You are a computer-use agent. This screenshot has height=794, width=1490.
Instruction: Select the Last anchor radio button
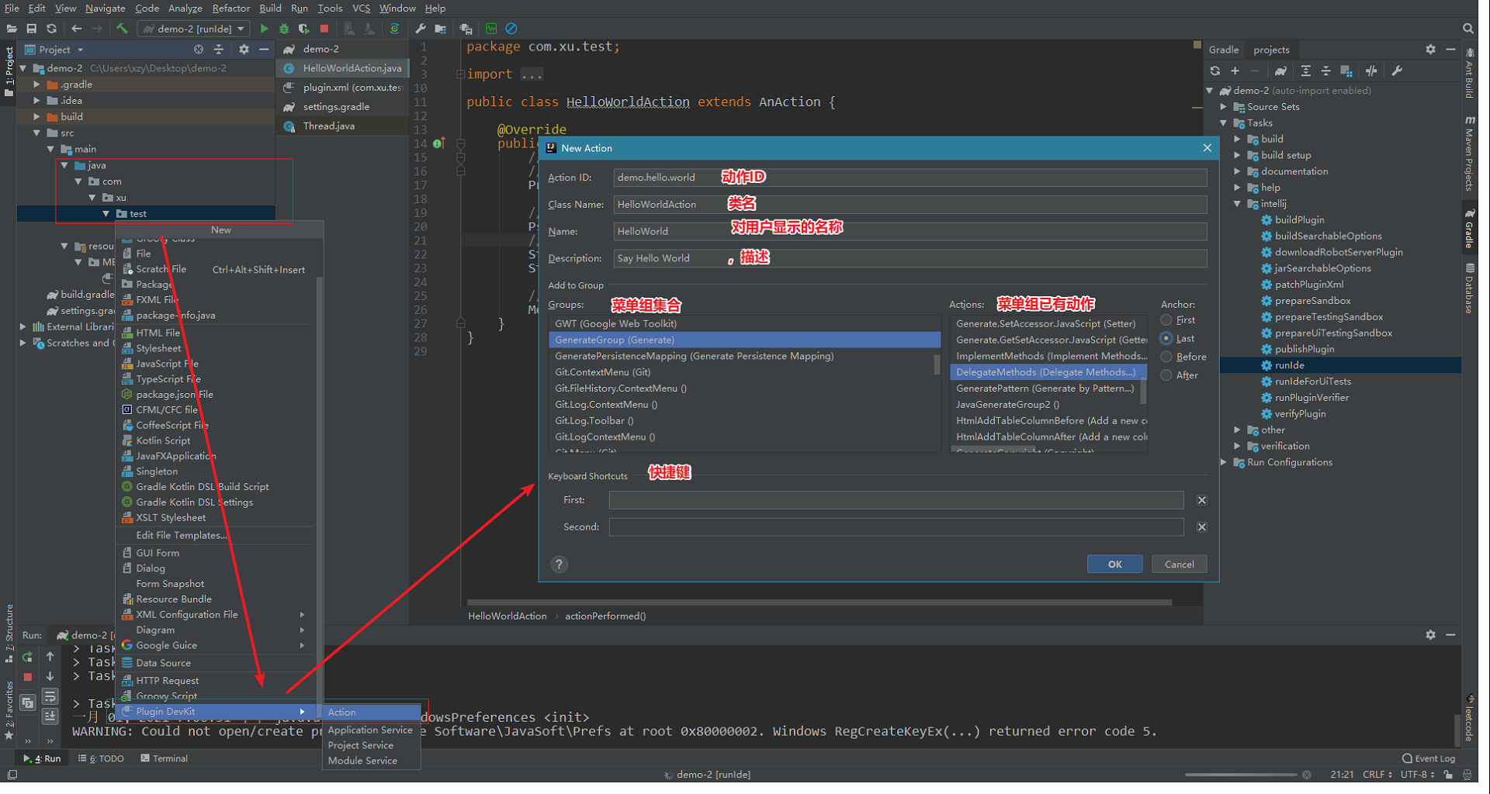pyautogui.click(x=1166, y=338)
